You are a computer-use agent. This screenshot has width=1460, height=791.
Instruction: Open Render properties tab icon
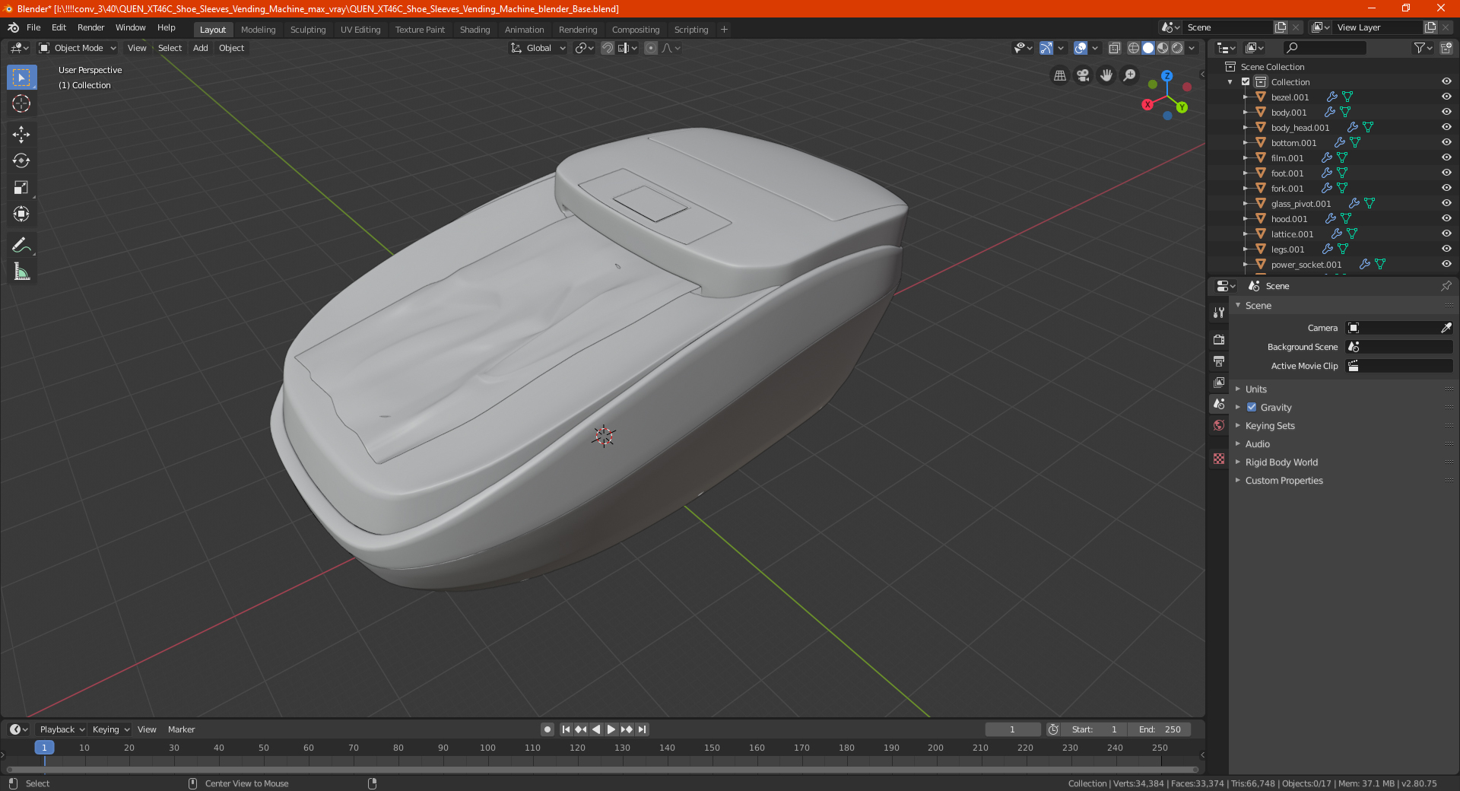(1219, 339)
